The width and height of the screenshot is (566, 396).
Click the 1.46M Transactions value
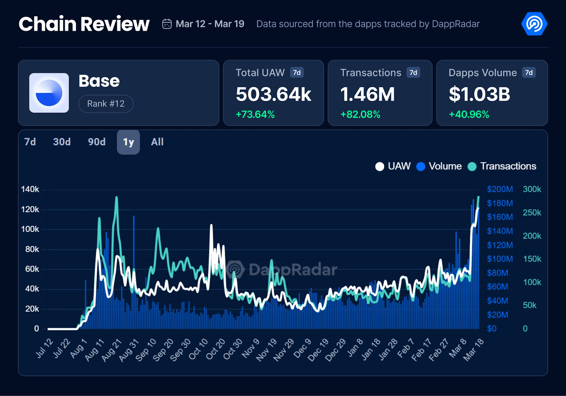[x=367, y=94]
